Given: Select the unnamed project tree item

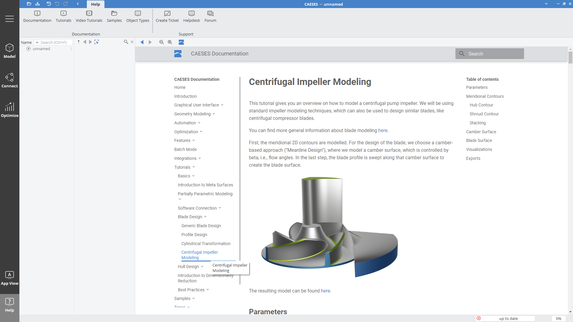Looking at the screenshot, I should click(x=41, y=49).
